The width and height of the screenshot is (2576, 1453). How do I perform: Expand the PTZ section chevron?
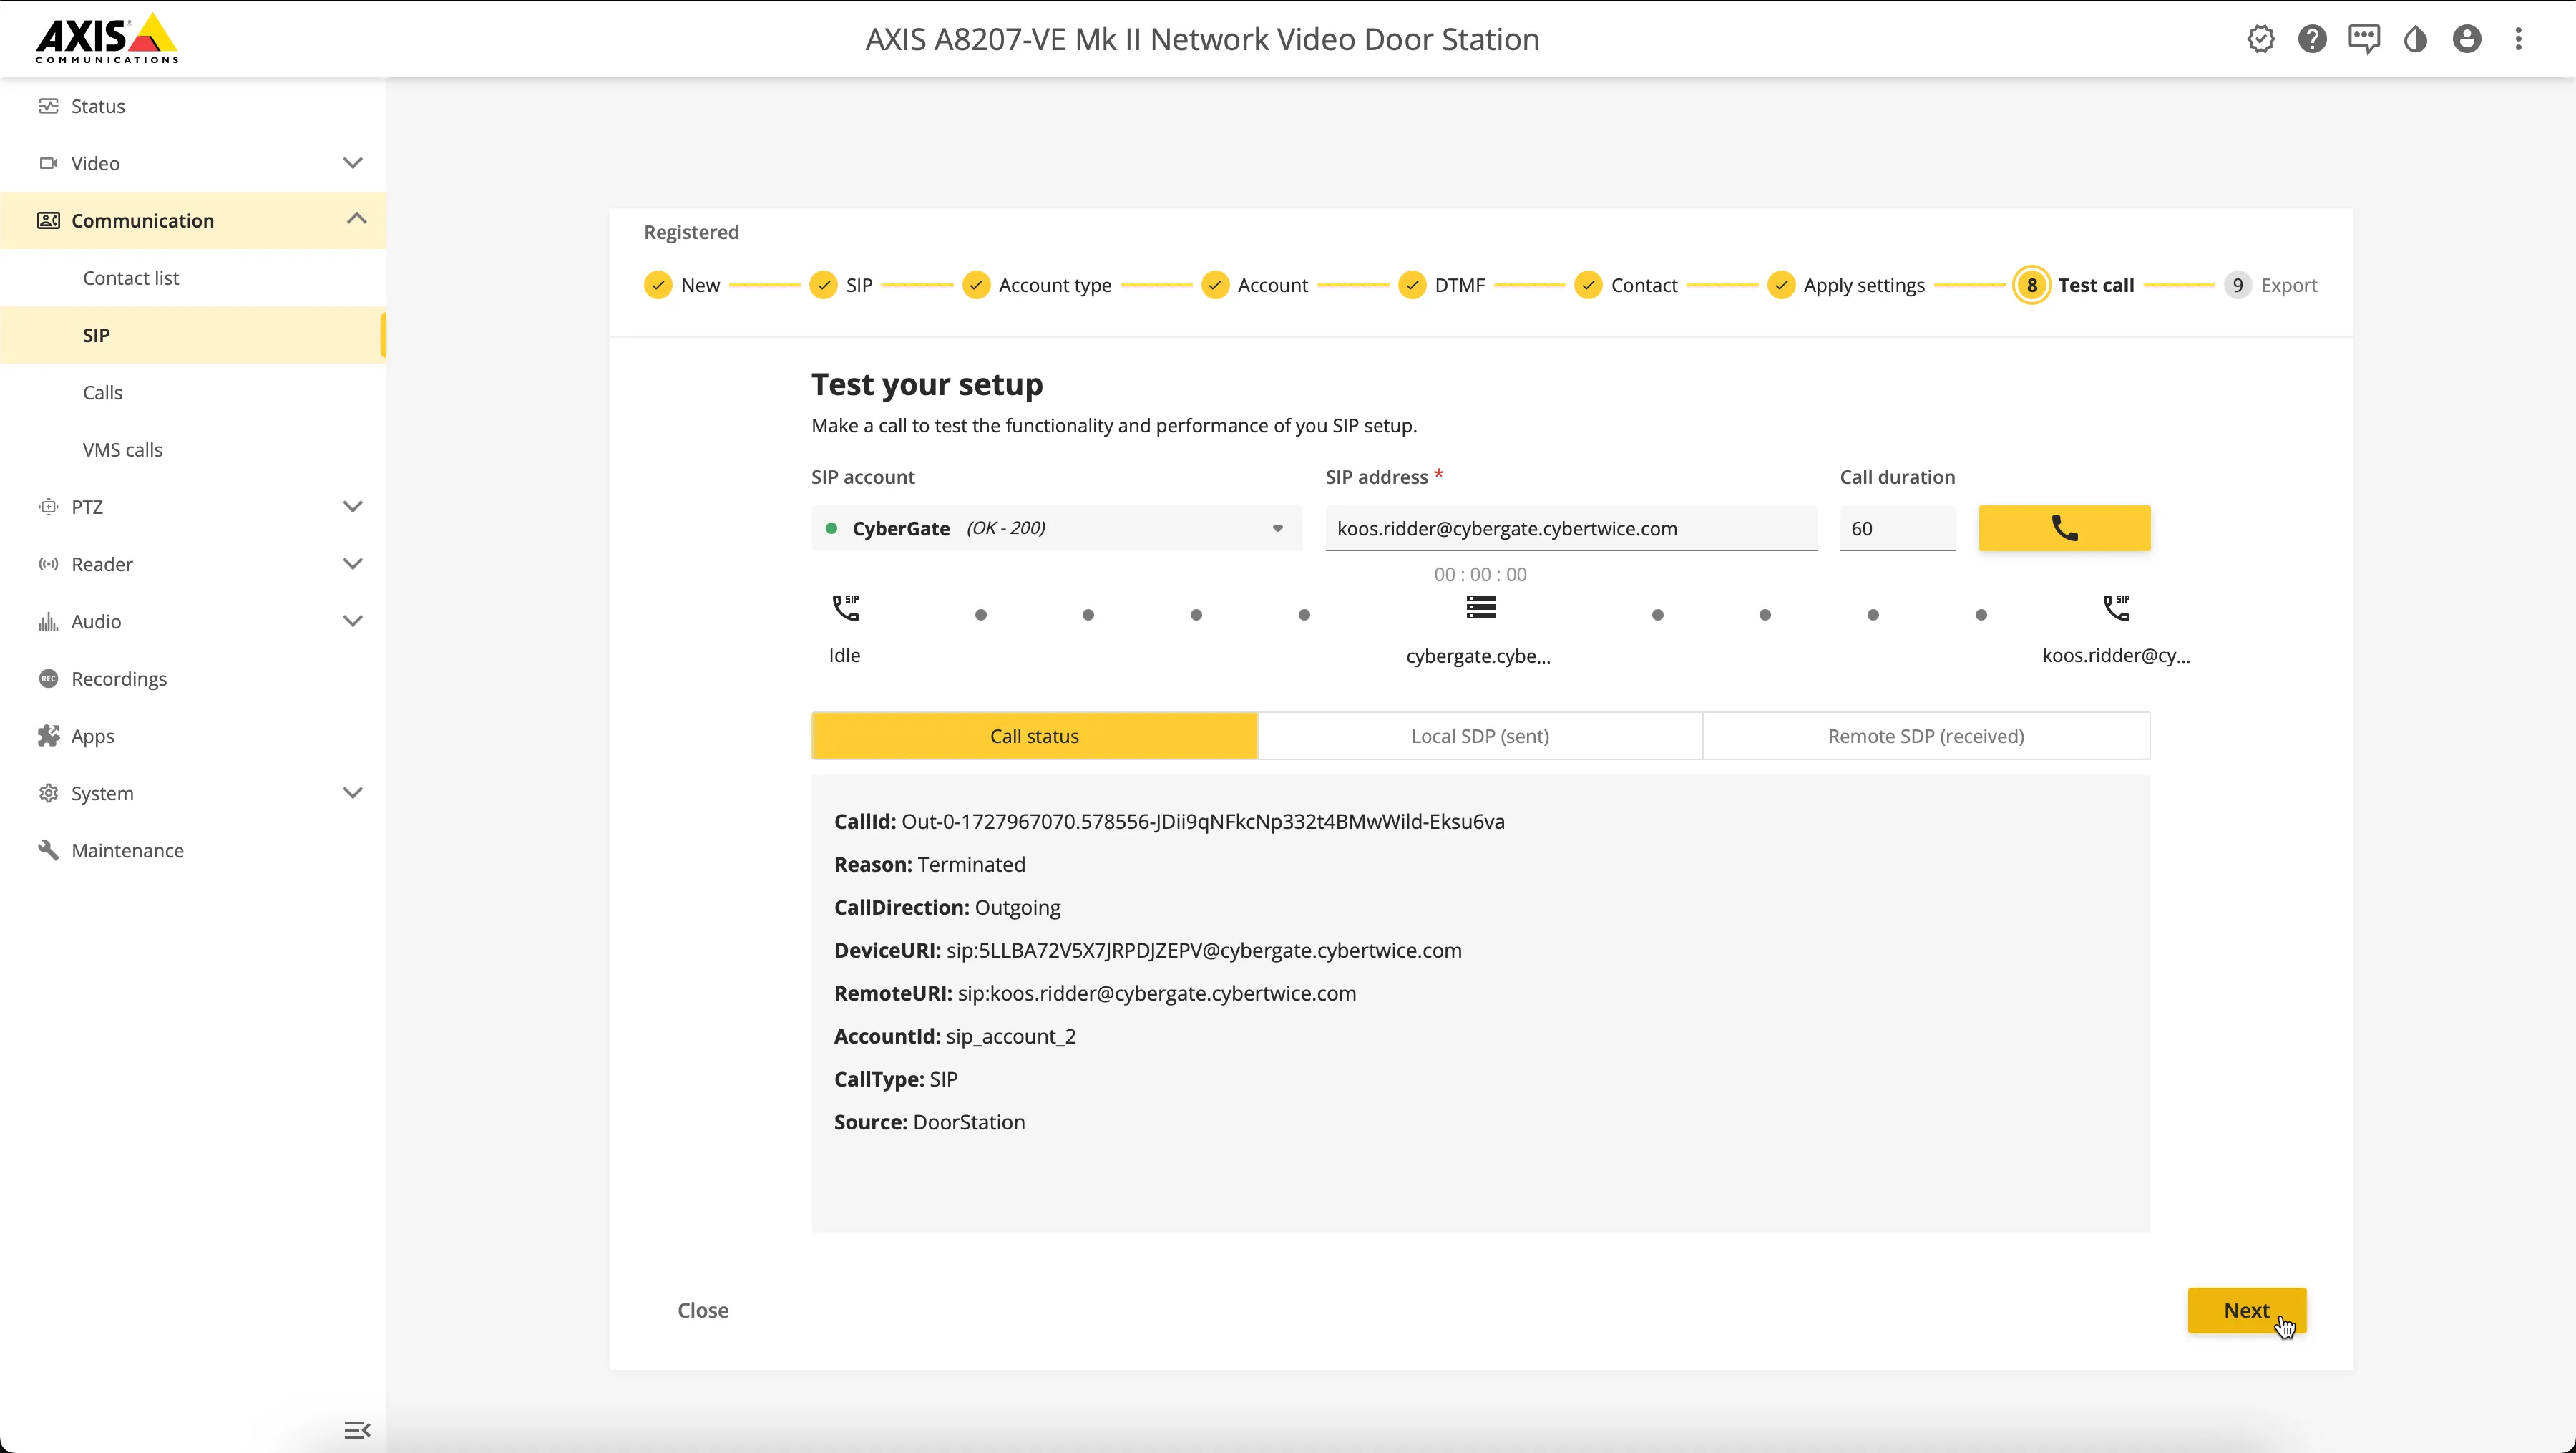(352, 506)
